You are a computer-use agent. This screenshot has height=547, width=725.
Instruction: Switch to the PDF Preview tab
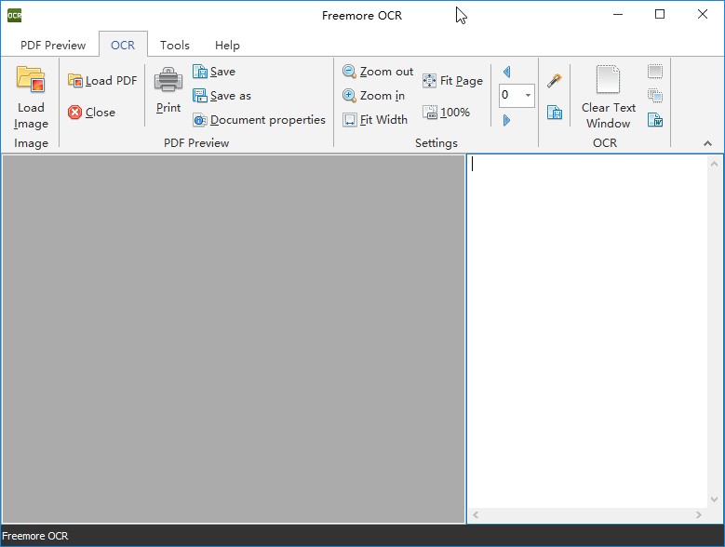53,46
